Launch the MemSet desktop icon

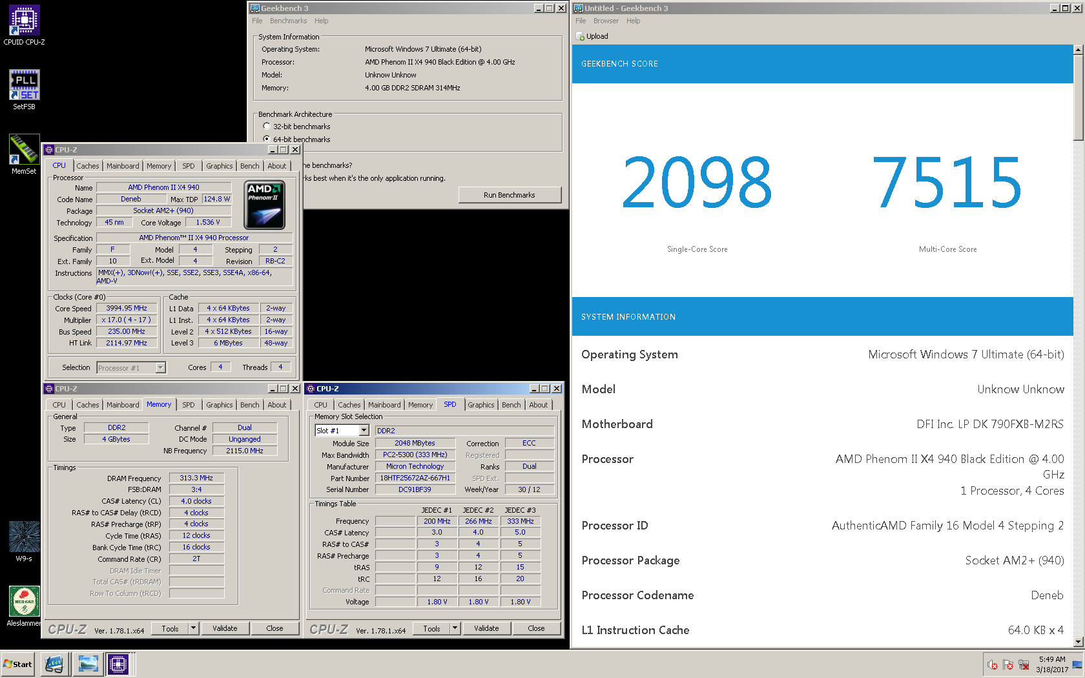[24, 154]
